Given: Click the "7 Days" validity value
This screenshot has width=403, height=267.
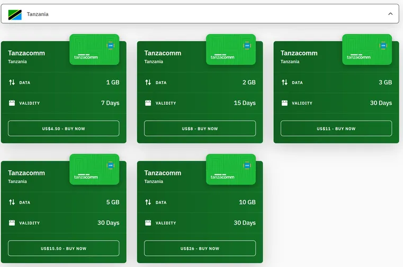Looking at the screenshot, I should click(110, 103).
